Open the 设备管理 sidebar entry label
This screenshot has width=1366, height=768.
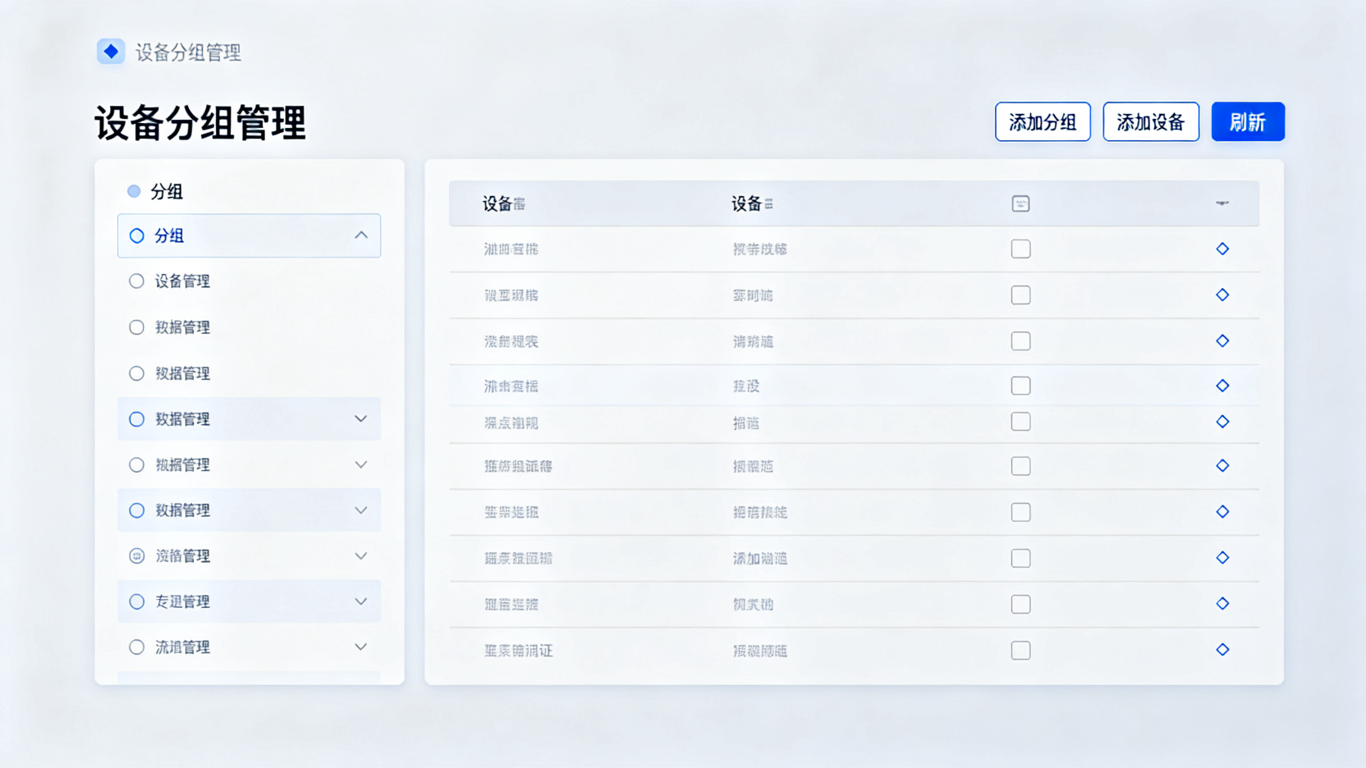tap(182, 281)
